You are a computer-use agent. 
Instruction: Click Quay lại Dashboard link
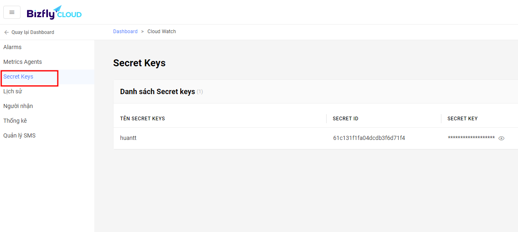coord(33,32)
